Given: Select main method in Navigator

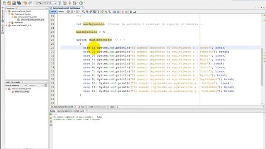Looking at the screenshot, I should tap(22, 91).
